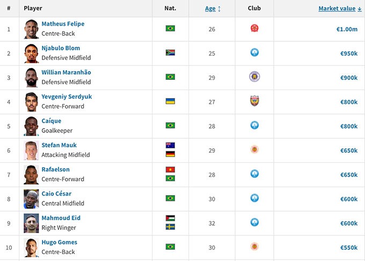The width and height of the screenshot is (365, 261).
Task: Click Rafaelson's €650k market value
Action: (348, 174)
